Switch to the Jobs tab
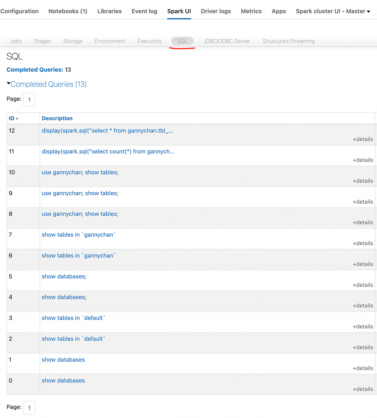377x418 pixels. coord(16,41)
